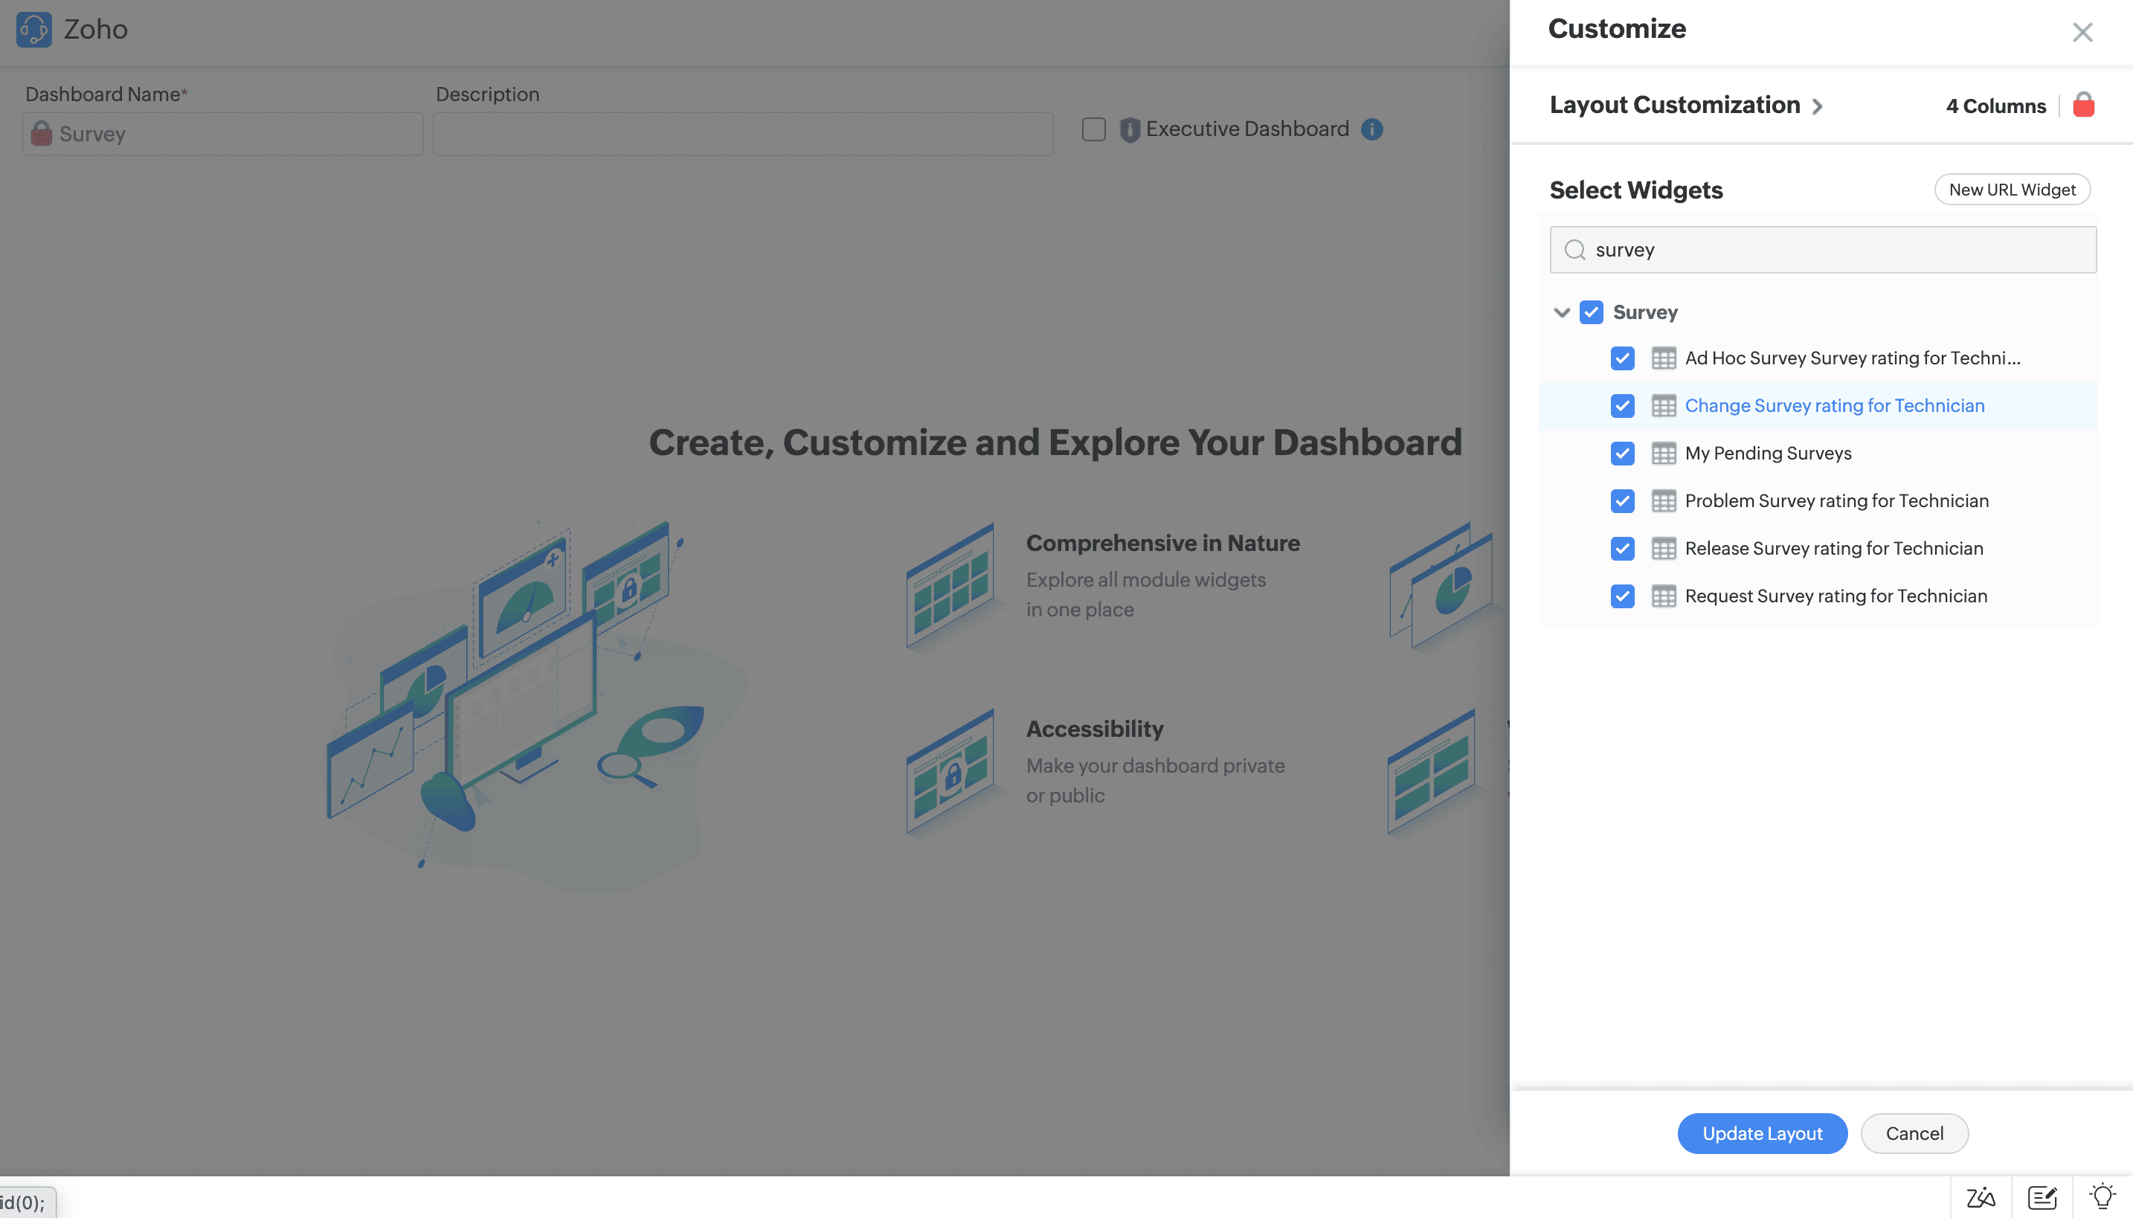
Task: Click the info icon next to Executive Dashboard
Action: pos(1372,129)
